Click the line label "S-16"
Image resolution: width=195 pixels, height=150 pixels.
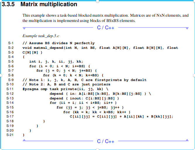(x=10, y=112)
